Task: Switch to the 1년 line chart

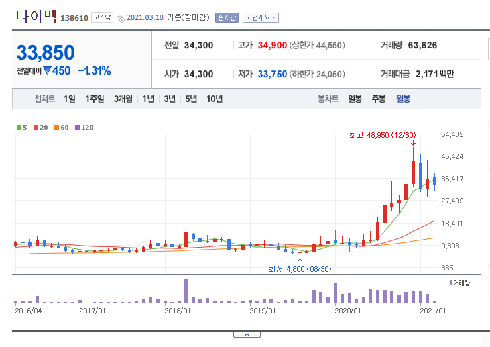Action: pyautogui.click(x=148, y=99)
